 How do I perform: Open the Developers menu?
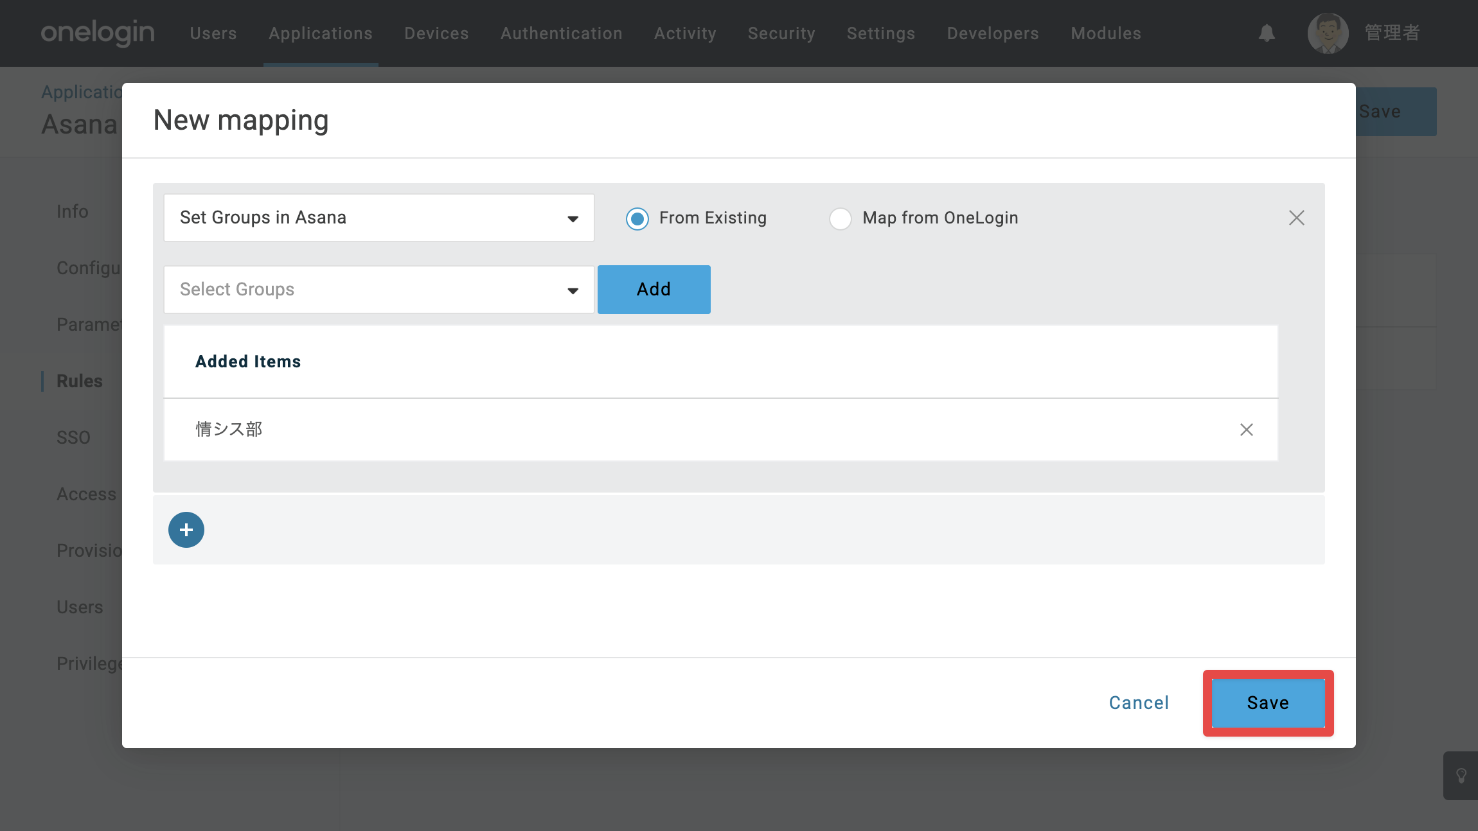click(993, 33)
